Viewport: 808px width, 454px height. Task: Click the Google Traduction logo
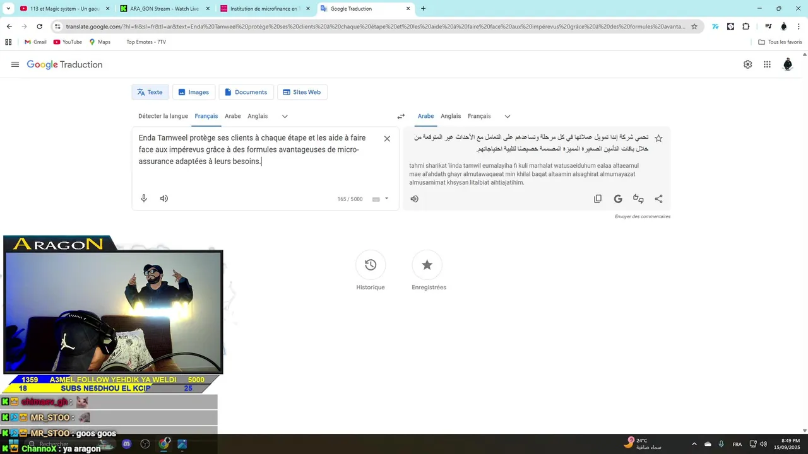coord(64,64)
